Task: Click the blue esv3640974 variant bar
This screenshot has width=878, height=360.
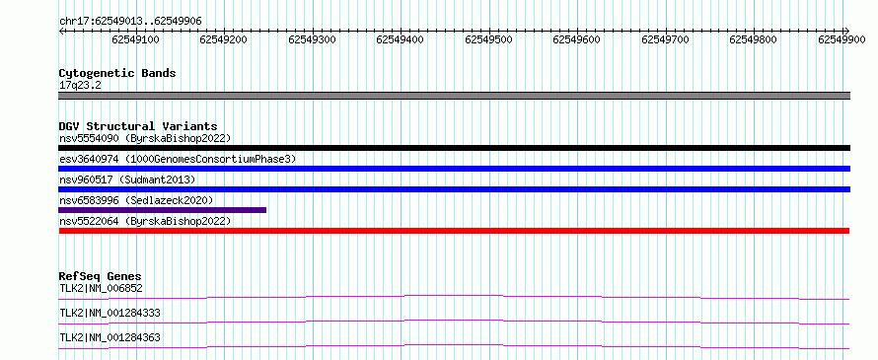Action: [x=454, y=169]
